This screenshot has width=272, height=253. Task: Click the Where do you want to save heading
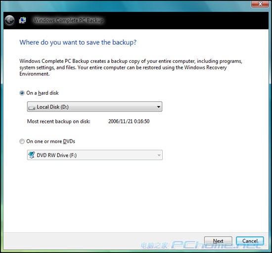click(x=78, y=43)
